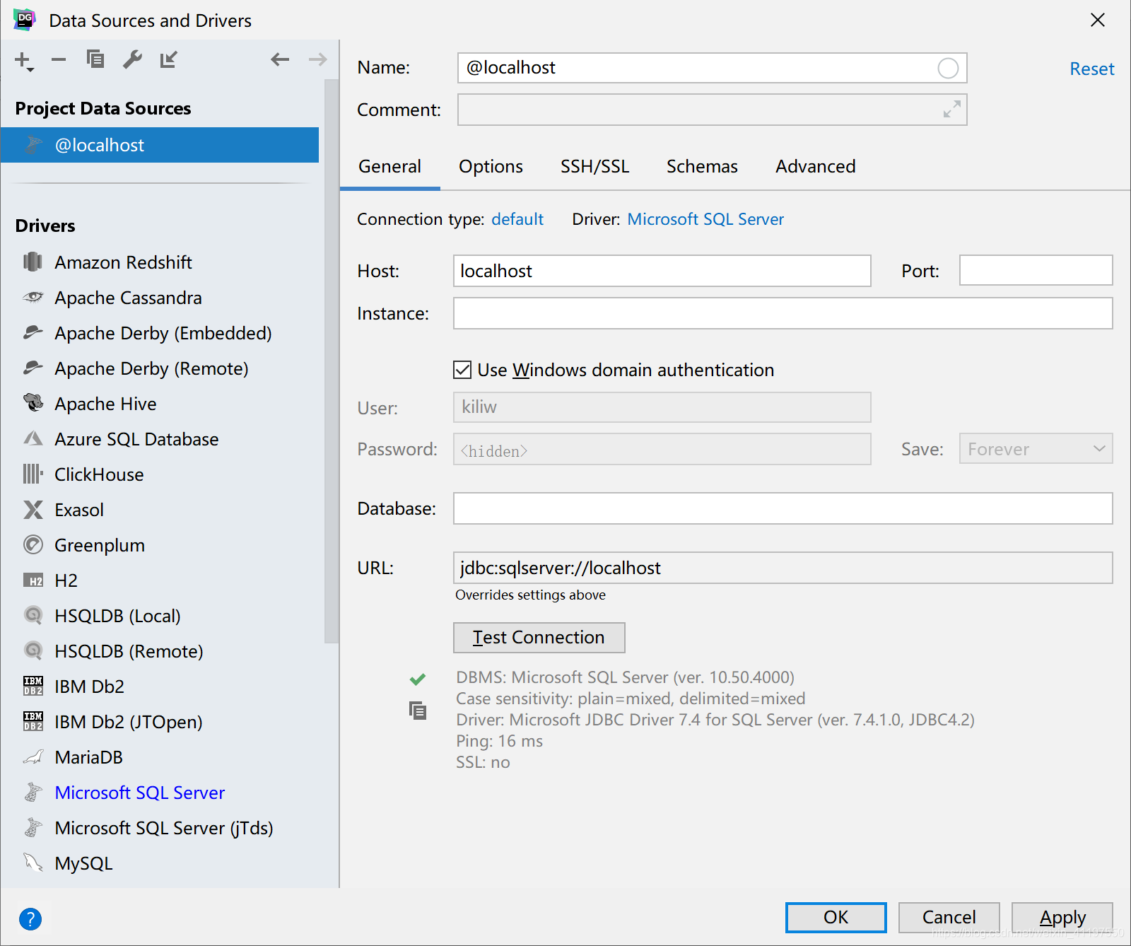Copy the connection test results

coord(417,711)
